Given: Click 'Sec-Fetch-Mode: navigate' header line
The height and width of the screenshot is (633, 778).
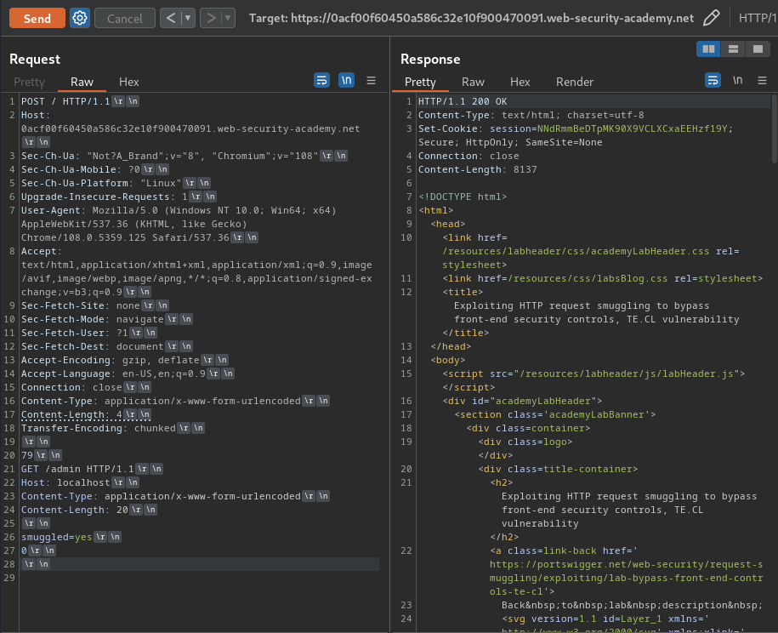Looking at the screenshot, I should pyautogui.click(x=93, y=319).
